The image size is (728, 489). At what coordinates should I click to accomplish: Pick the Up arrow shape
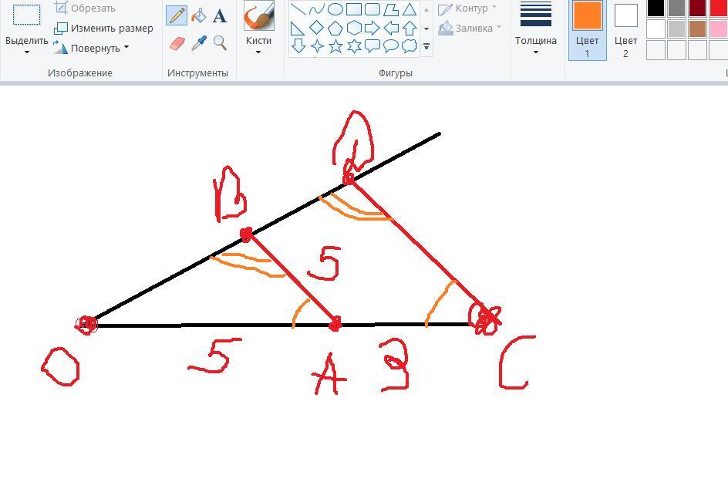coord(409,28)
